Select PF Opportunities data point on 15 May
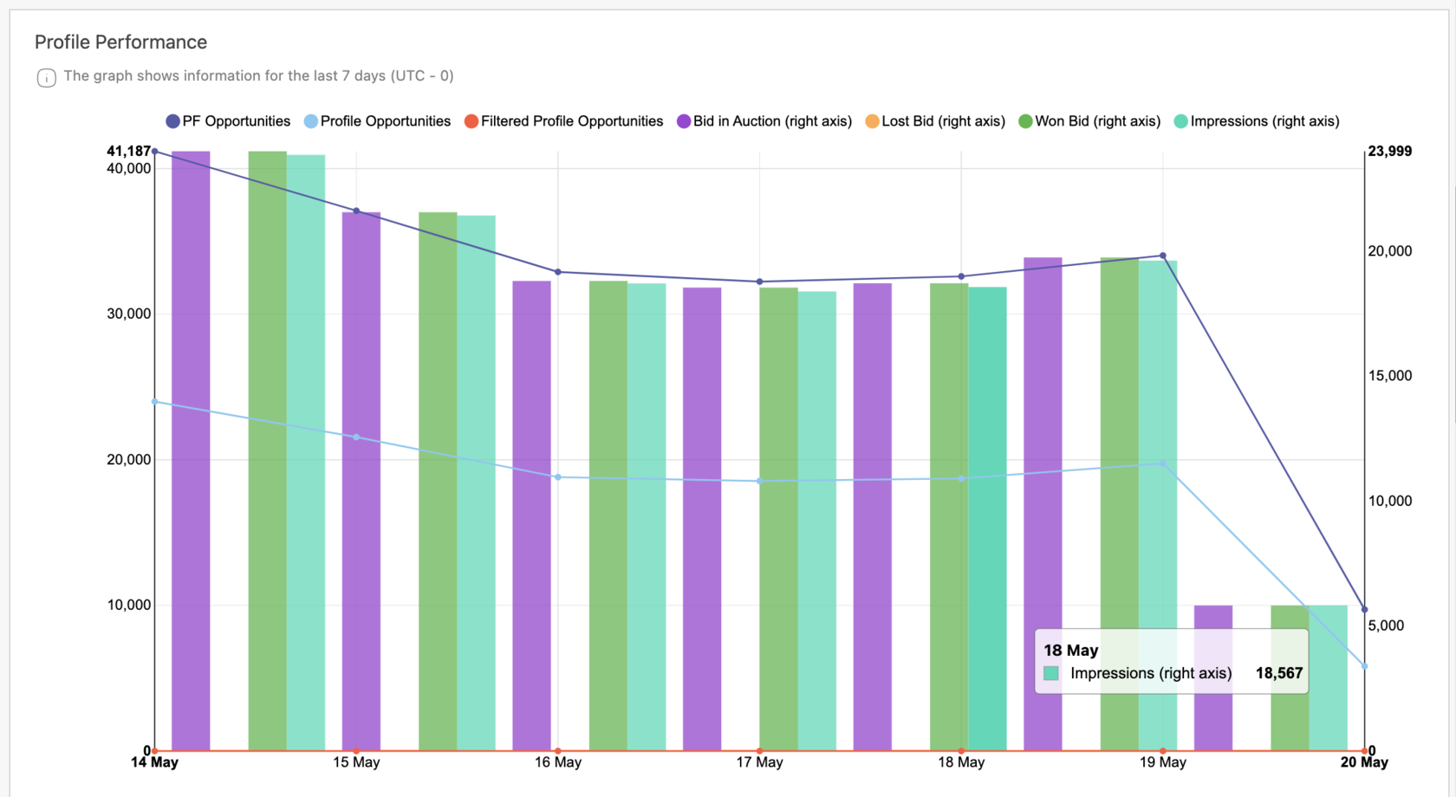Viewport: 1456px width, 797px height. tap(356, 211)
